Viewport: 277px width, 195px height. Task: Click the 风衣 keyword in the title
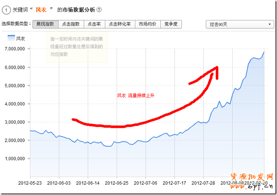41,10
